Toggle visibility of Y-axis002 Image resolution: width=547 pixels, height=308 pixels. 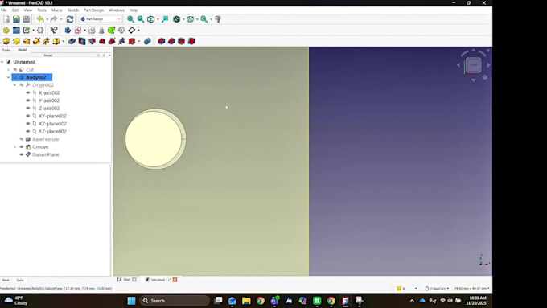[x=28, y=101]
